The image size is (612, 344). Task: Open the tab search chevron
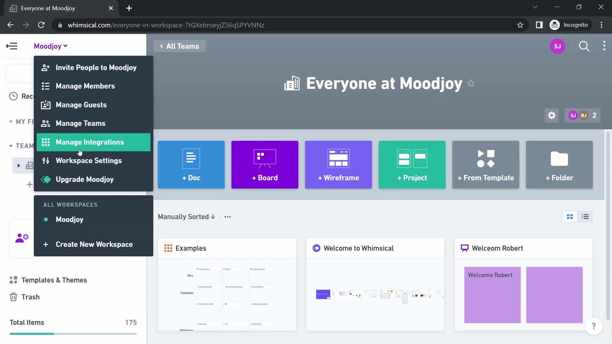point(535,7)
